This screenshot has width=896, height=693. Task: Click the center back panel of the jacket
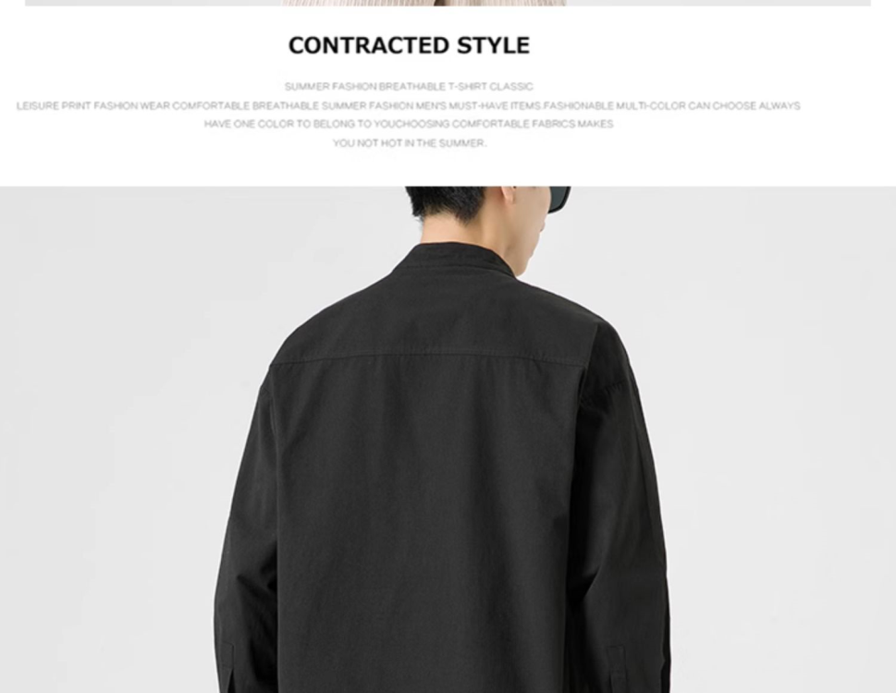coord(435,514)
